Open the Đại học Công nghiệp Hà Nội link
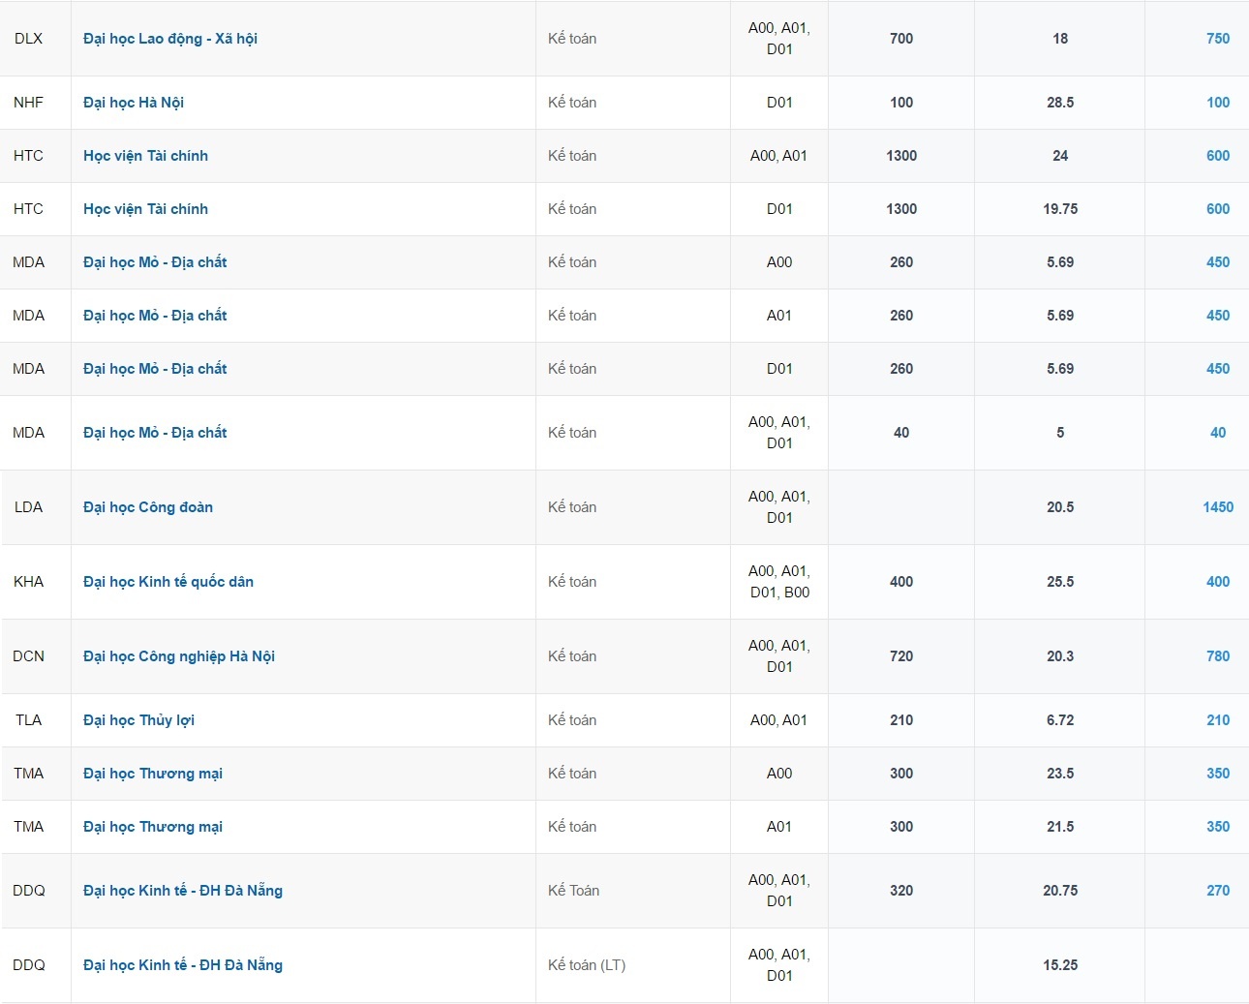 click(179, 656)
